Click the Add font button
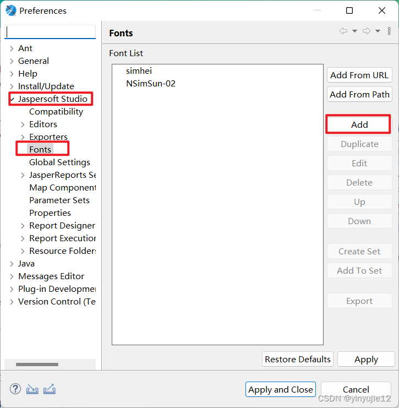Screen dimensions: 399x408 click(359, 124)
